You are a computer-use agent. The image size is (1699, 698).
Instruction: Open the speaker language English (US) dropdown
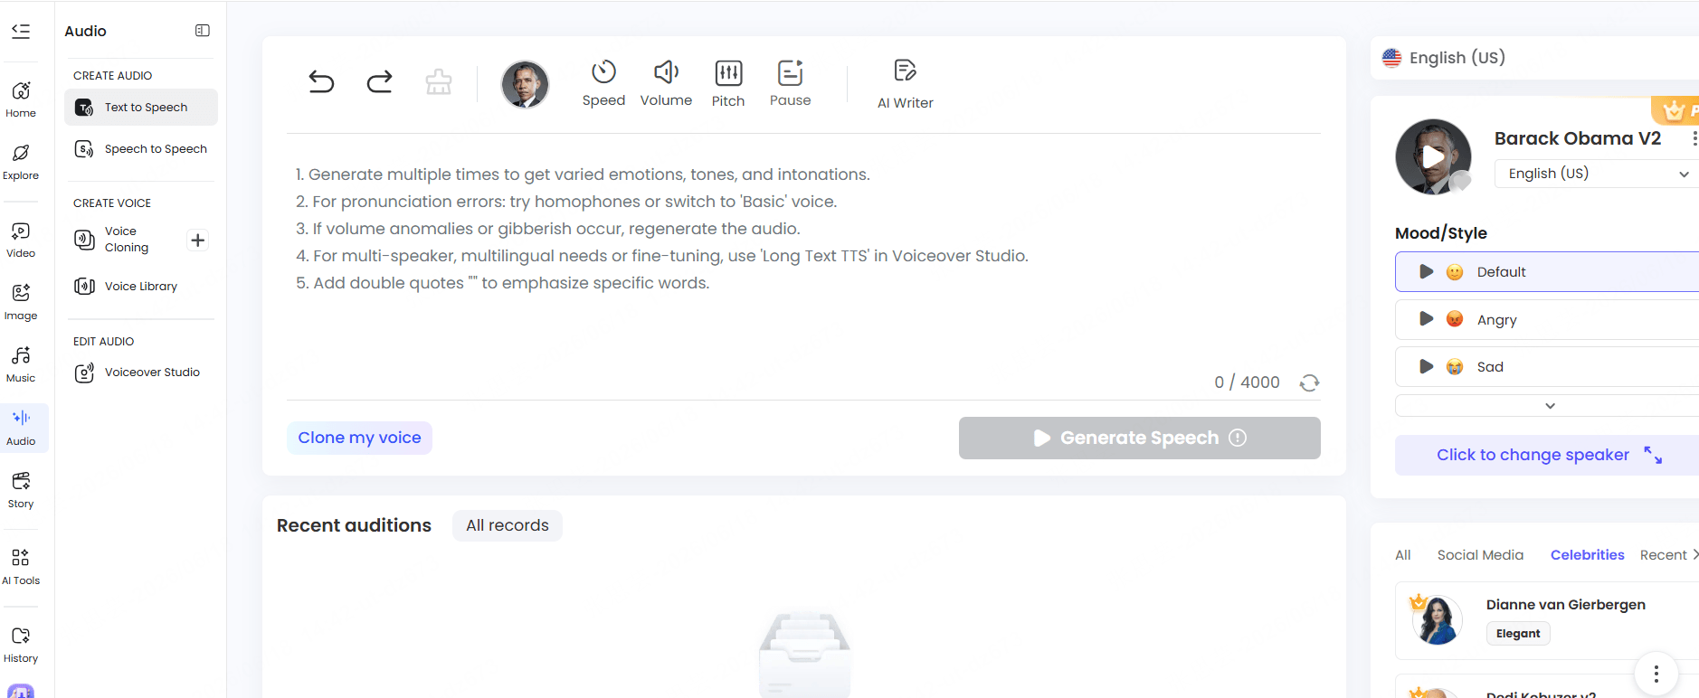click(x=1597, y=174)
